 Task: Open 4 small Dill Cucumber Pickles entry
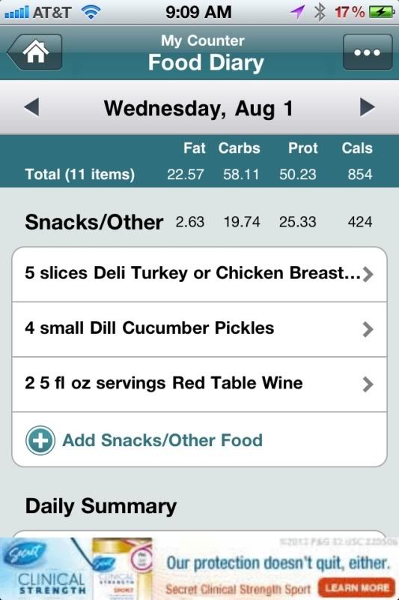pyautogui.click(x=199, y=329)
